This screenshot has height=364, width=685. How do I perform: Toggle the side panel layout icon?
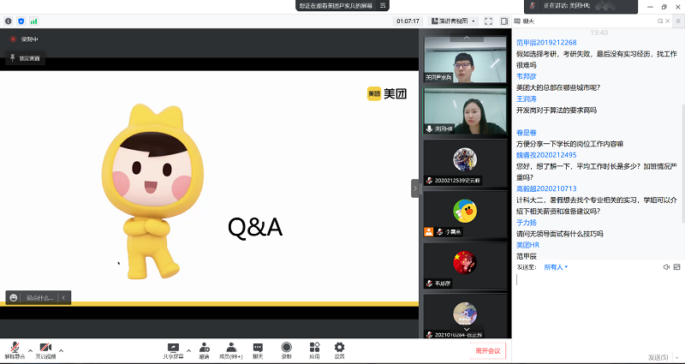(x=503, y=21)
